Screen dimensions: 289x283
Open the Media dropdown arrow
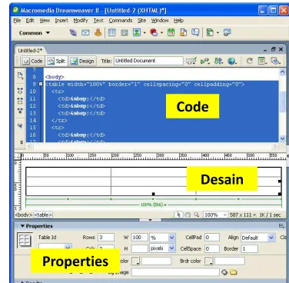[161, 33]
